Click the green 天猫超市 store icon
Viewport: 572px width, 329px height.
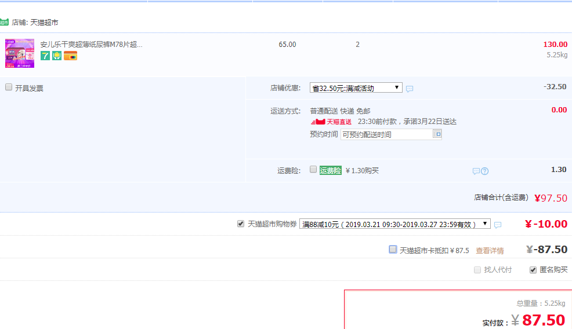pos(4,22)
